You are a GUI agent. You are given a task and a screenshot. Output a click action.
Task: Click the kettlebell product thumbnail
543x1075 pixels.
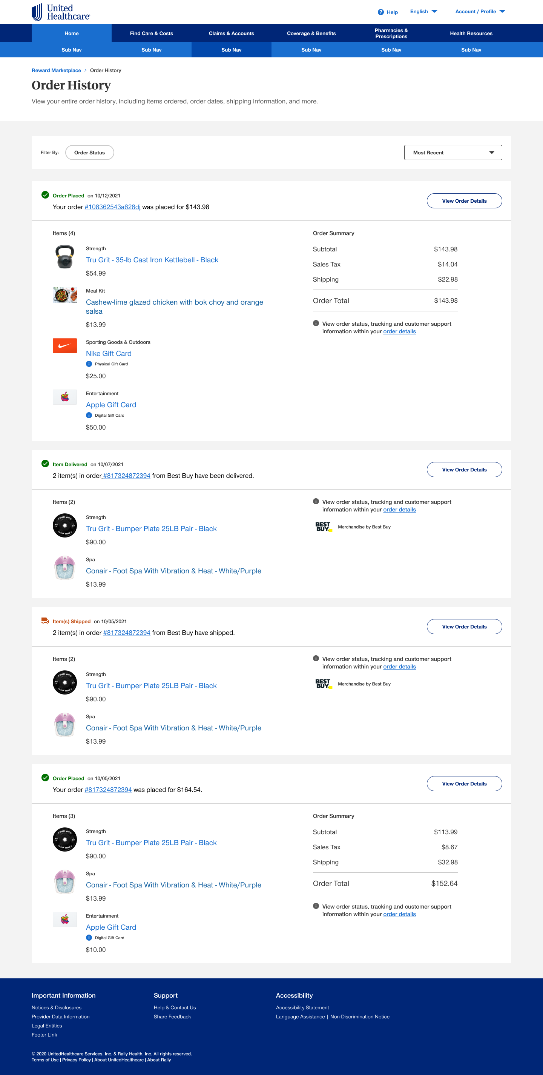coord(64,257)
